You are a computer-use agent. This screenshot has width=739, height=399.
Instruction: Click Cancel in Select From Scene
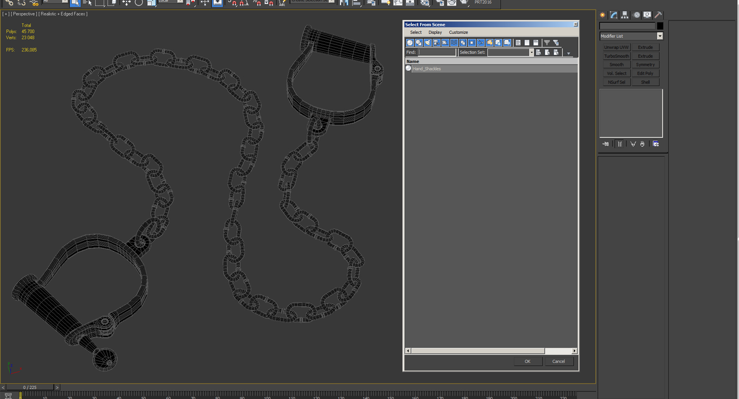559,362
